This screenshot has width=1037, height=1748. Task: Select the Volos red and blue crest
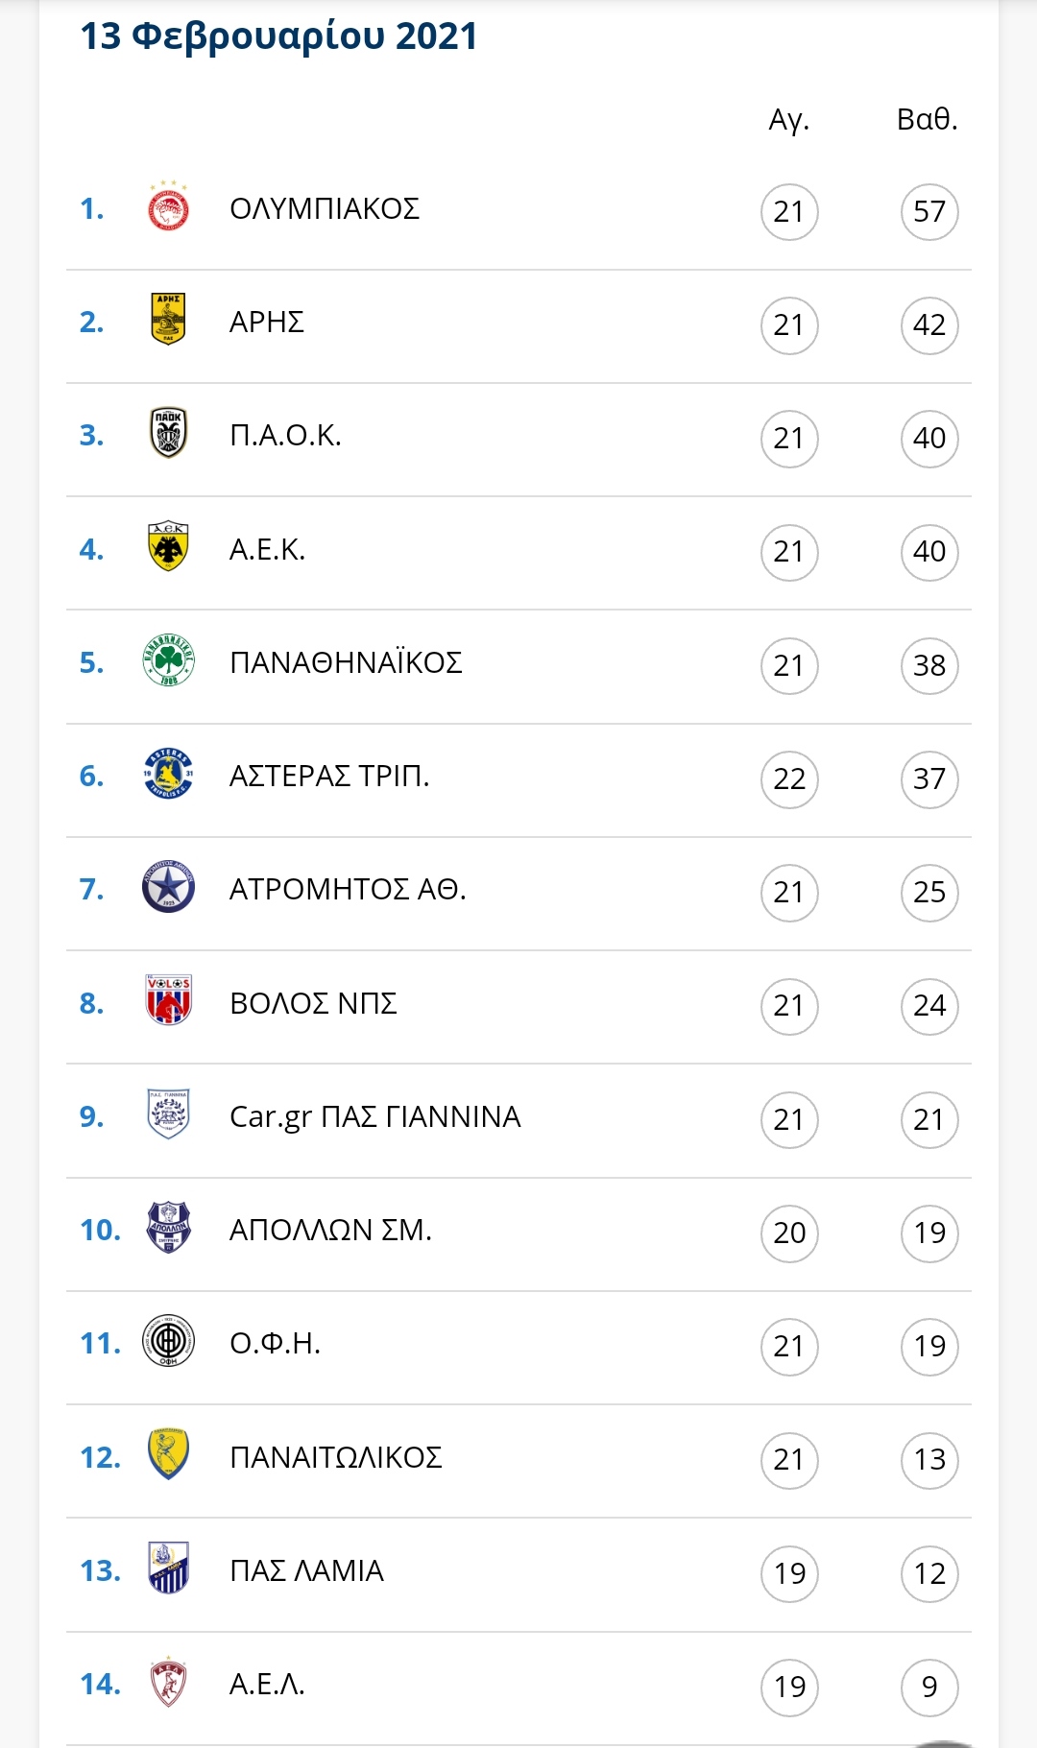coord(168,1000)
